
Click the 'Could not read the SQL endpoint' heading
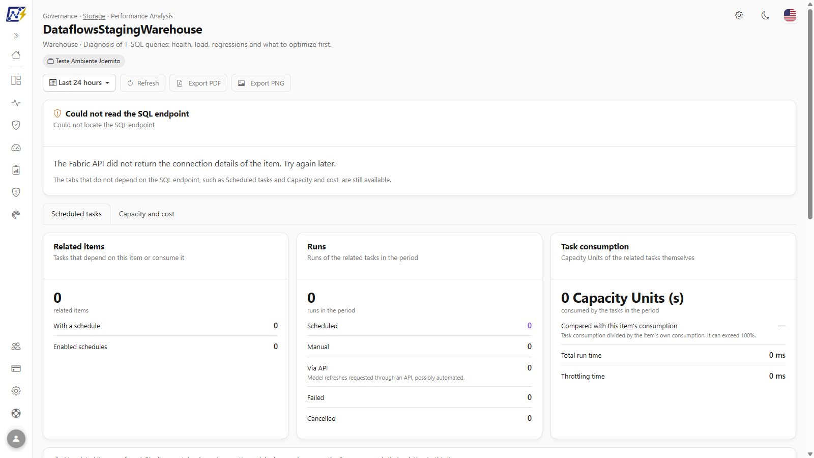tap(127, 114)
